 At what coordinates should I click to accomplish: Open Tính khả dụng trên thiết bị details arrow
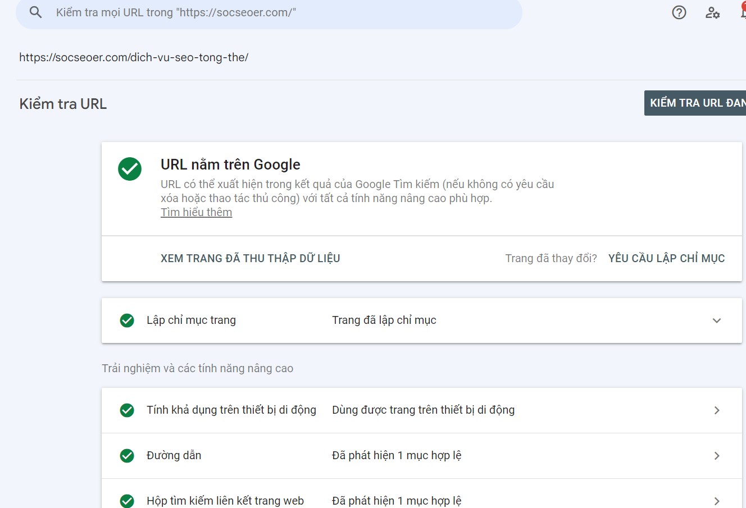click(x=717, y=410)
